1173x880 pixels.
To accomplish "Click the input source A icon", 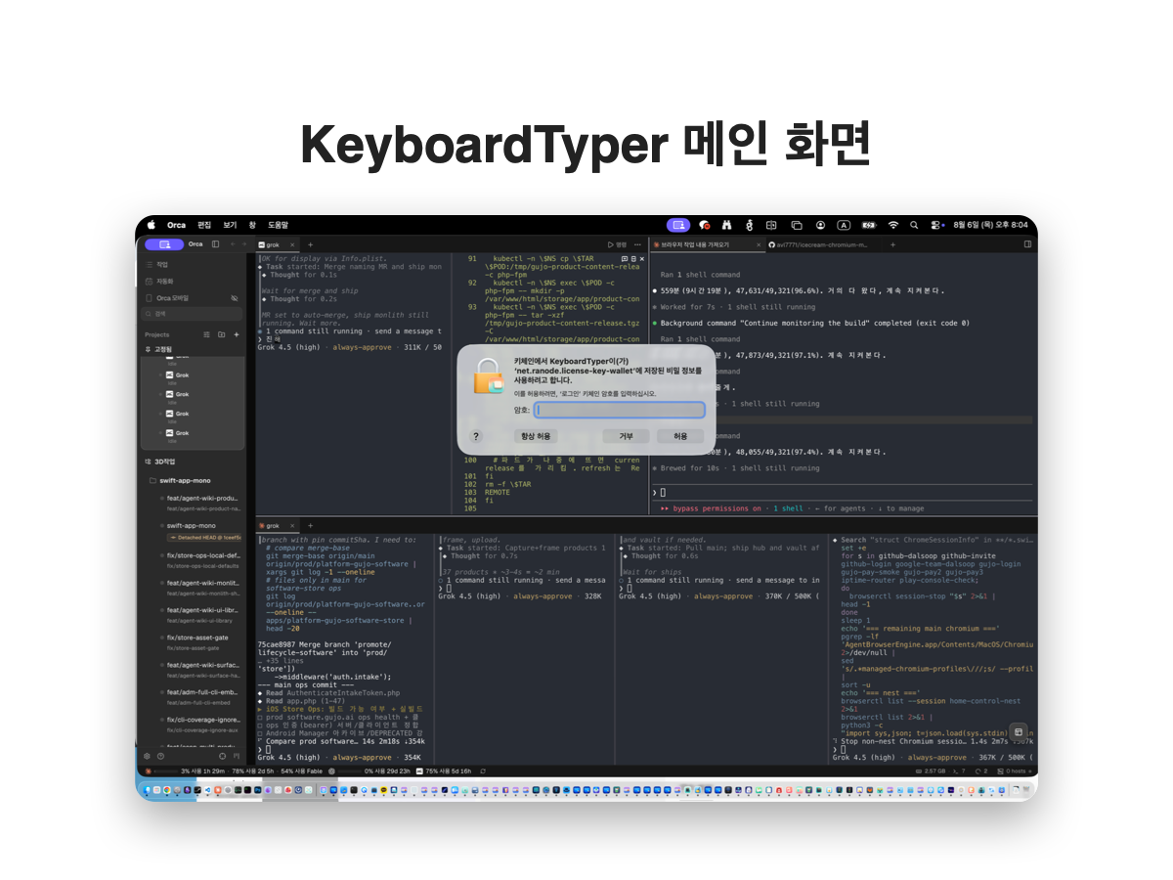I will (x=844, y=225).
